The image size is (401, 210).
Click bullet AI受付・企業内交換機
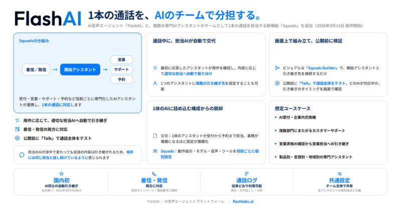[x=297, y=117]
